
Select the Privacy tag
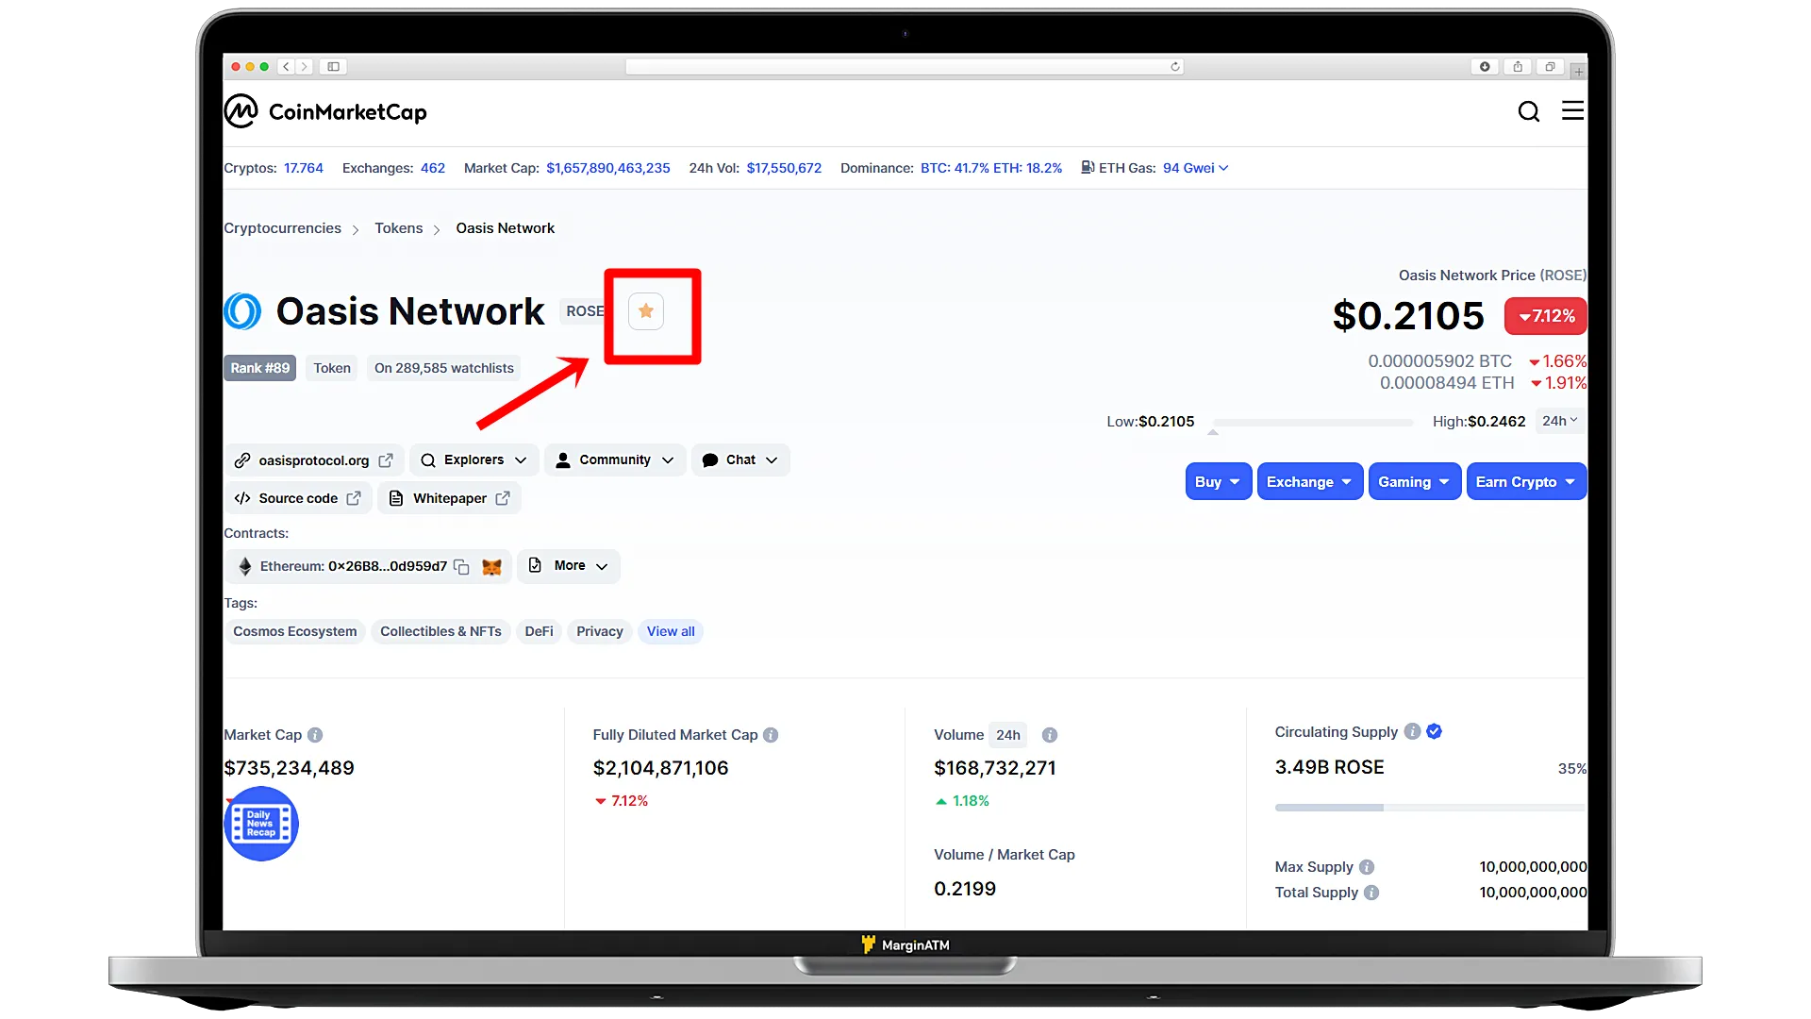pos(598,629)
